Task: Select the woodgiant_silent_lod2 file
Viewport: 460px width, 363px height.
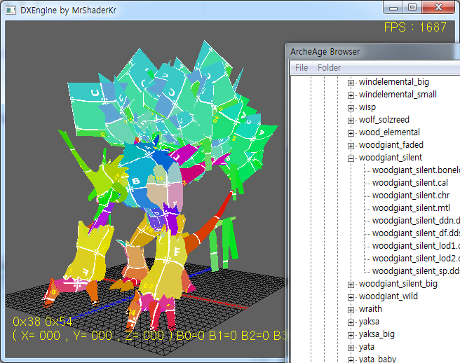Action: point(416,259)
